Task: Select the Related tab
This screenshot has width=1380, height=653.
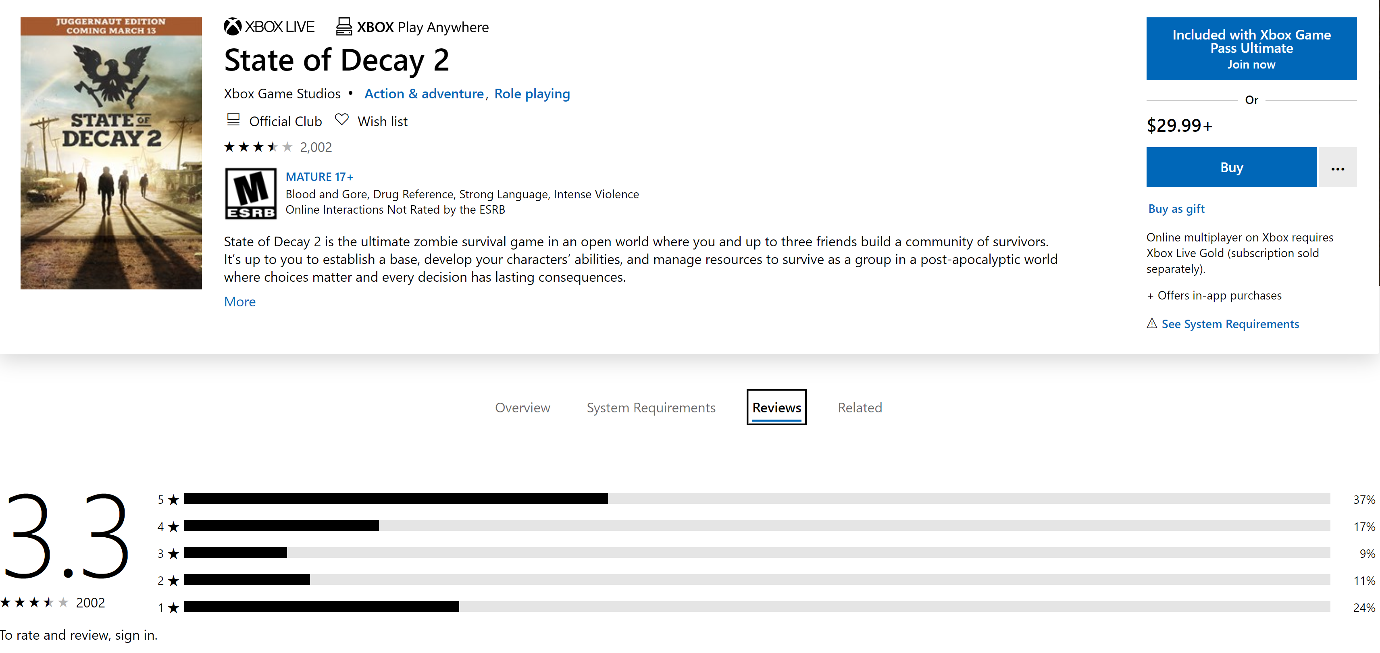Action: point(859,408)
